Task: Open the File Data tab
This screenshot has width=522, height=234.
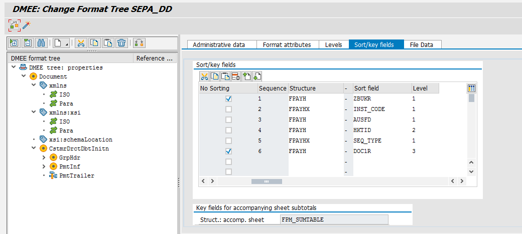Action: 422,44
